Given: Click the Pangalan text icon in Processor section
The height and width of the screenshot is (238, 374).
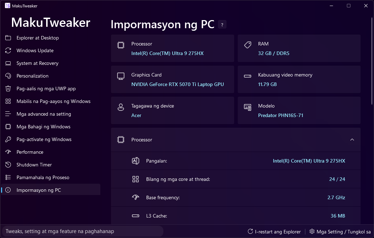Looking at the screenshot, I should pyautogui.click(x=136, y=161).
